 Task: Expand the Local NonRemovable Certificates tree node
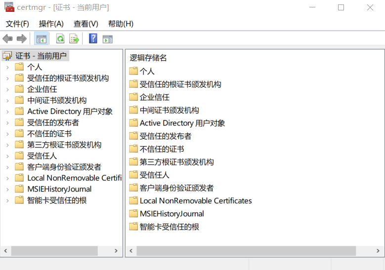(x=7, y=178)
